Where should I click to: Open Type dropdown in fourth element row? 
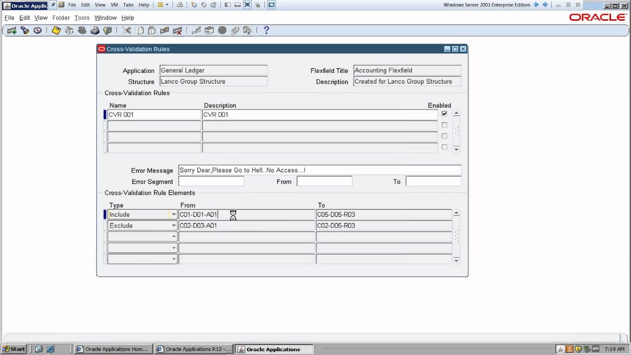[x=174, y=248]
